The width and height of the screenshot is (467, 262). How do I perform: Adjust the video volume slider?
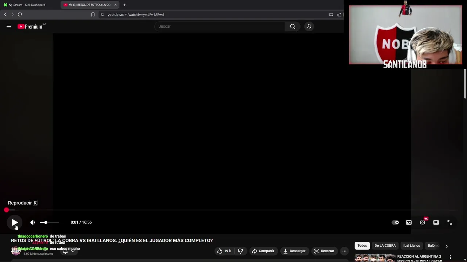49,222
